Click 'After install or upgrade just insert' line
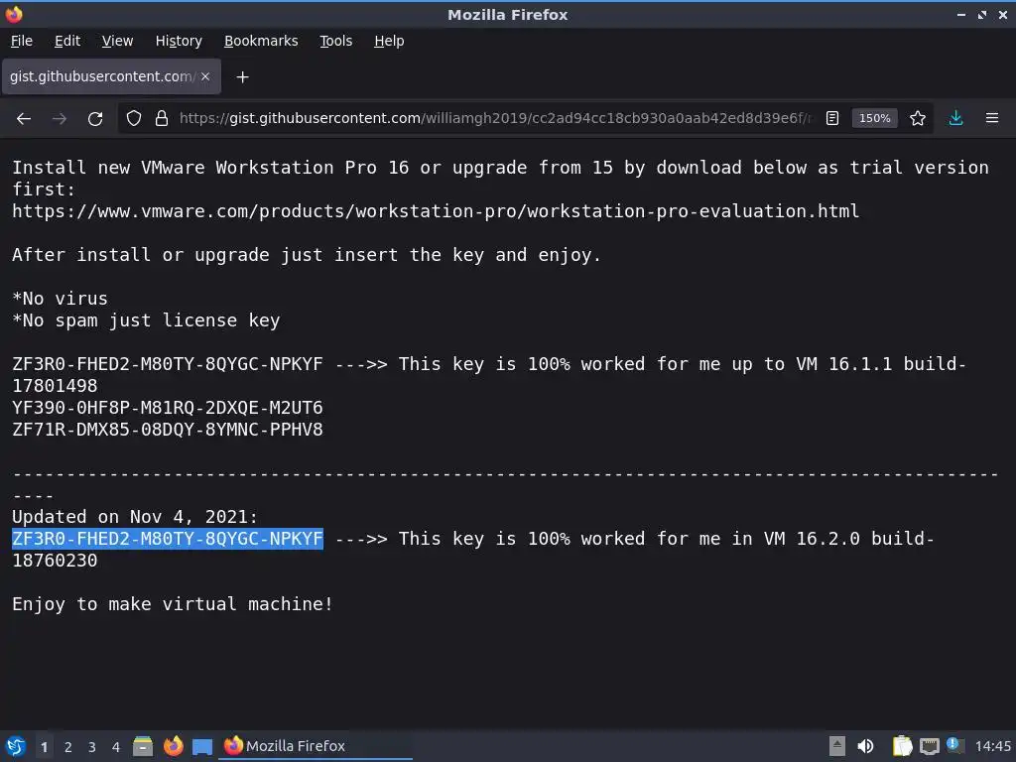 coord(307,255)
